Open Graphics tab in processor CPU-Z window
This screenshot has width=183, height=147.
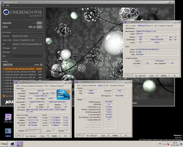click(x=53, y=86)
